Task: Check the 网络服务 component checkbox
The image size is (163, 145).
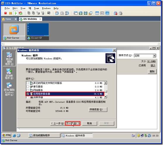Action: pos(28,90)
